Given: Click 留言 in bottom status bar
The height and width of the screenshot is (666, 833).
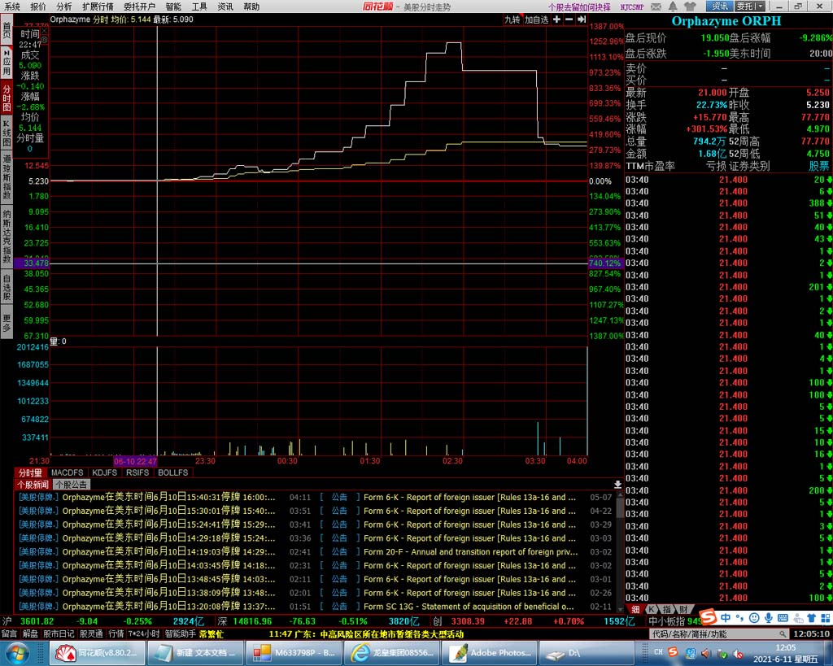Looking at the screenshot, I should point(9,634).
